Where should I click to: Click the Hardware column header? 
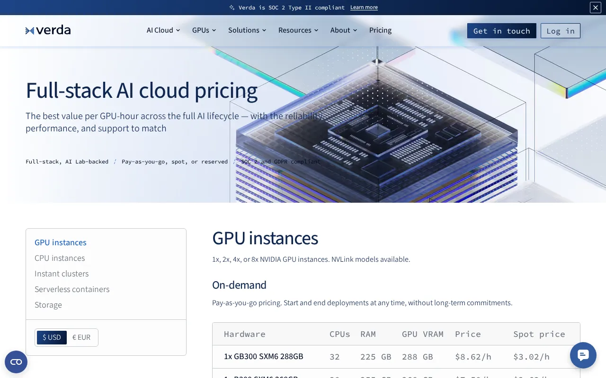point(245,334)
